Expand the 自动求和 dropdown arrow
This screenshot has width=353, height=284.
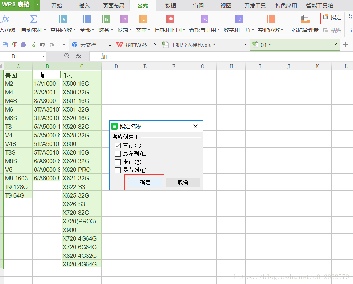click(45, 30)
